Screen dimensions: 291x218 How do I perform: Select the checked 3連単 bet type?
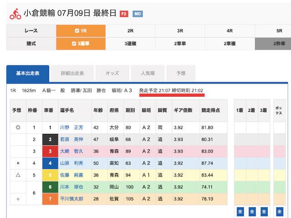(x=80, y=44)
